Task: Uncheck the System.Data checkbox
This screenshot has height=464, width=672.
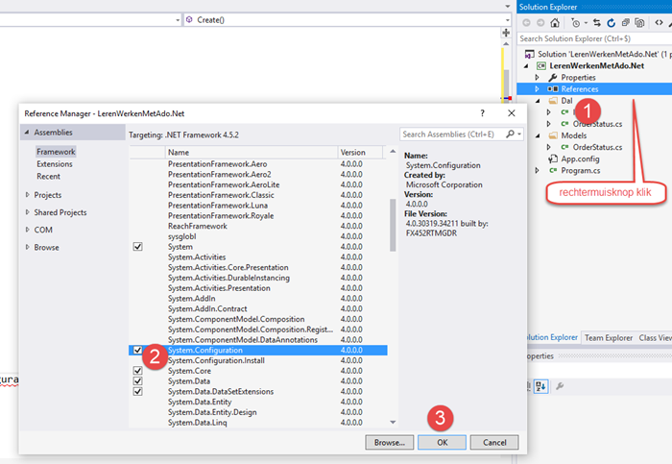Action: [x=137, y=380]
